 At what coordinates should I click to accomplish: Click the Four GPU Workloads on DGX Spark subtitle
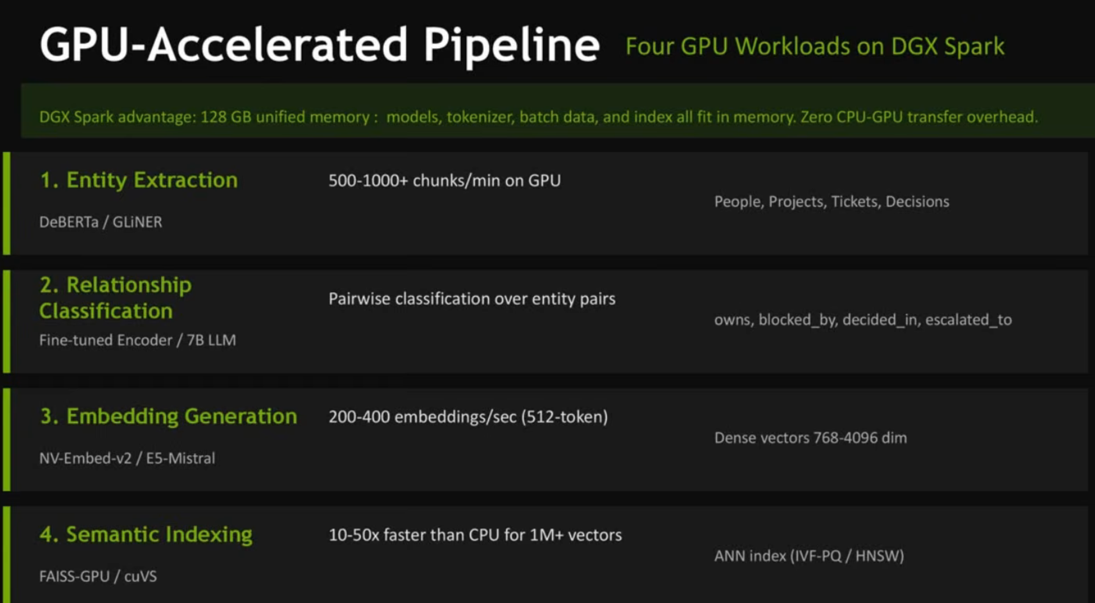(814, 46)
